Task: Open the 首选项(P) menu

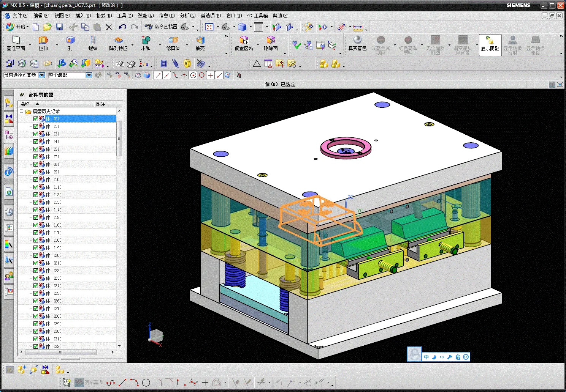Action: click(211, 16)
